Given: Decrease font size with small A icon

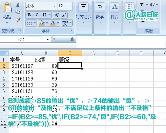Looking at the screenshot, I should pyautogui.click(x=64, y=15).
